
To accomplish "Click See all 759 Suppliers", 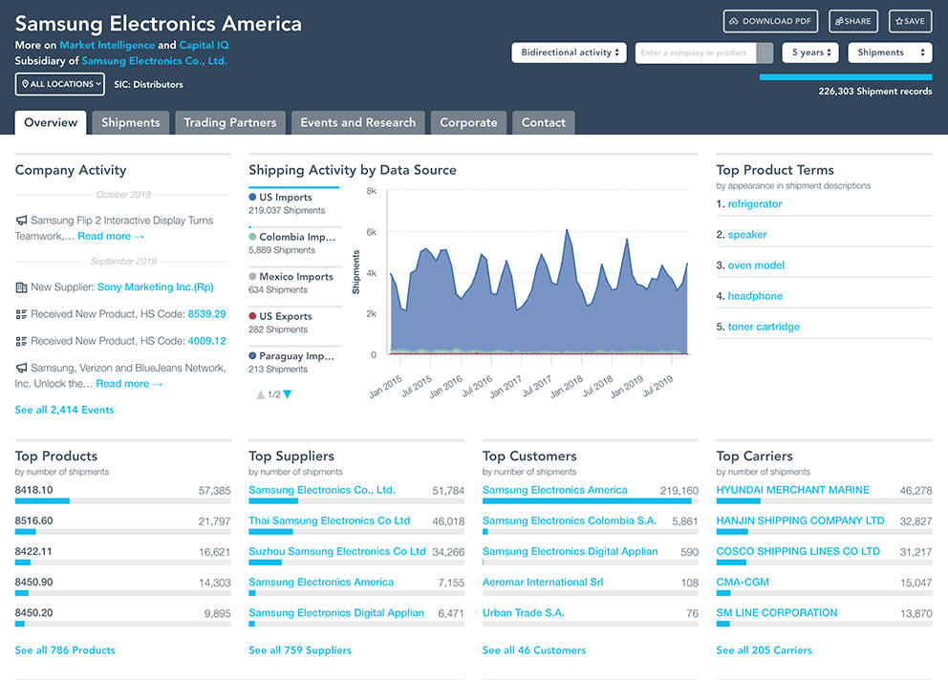I will [300, 650].
